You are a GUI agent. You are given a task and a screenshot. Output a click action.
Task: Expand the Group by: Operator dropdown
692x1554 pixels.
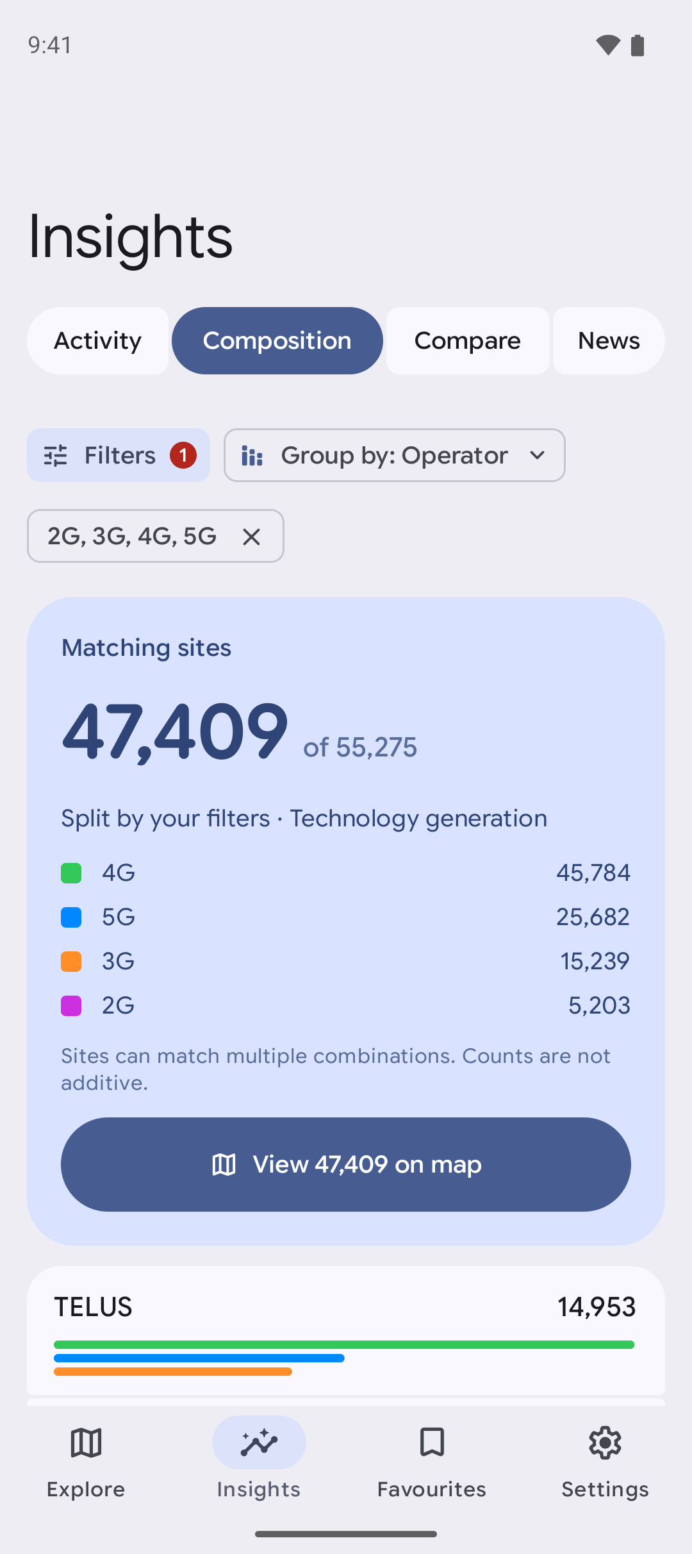[x=395, y=455]
